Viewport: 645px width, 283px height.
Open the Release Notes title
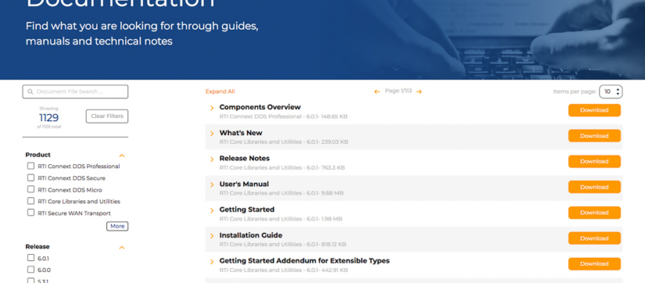(x=245, y=158)
